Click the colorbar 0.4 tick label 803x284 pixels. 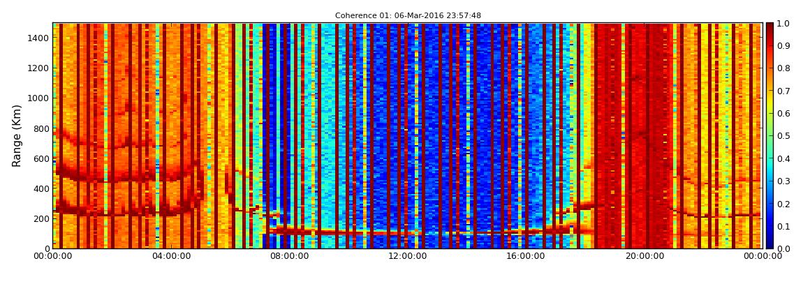click(784, 158)
